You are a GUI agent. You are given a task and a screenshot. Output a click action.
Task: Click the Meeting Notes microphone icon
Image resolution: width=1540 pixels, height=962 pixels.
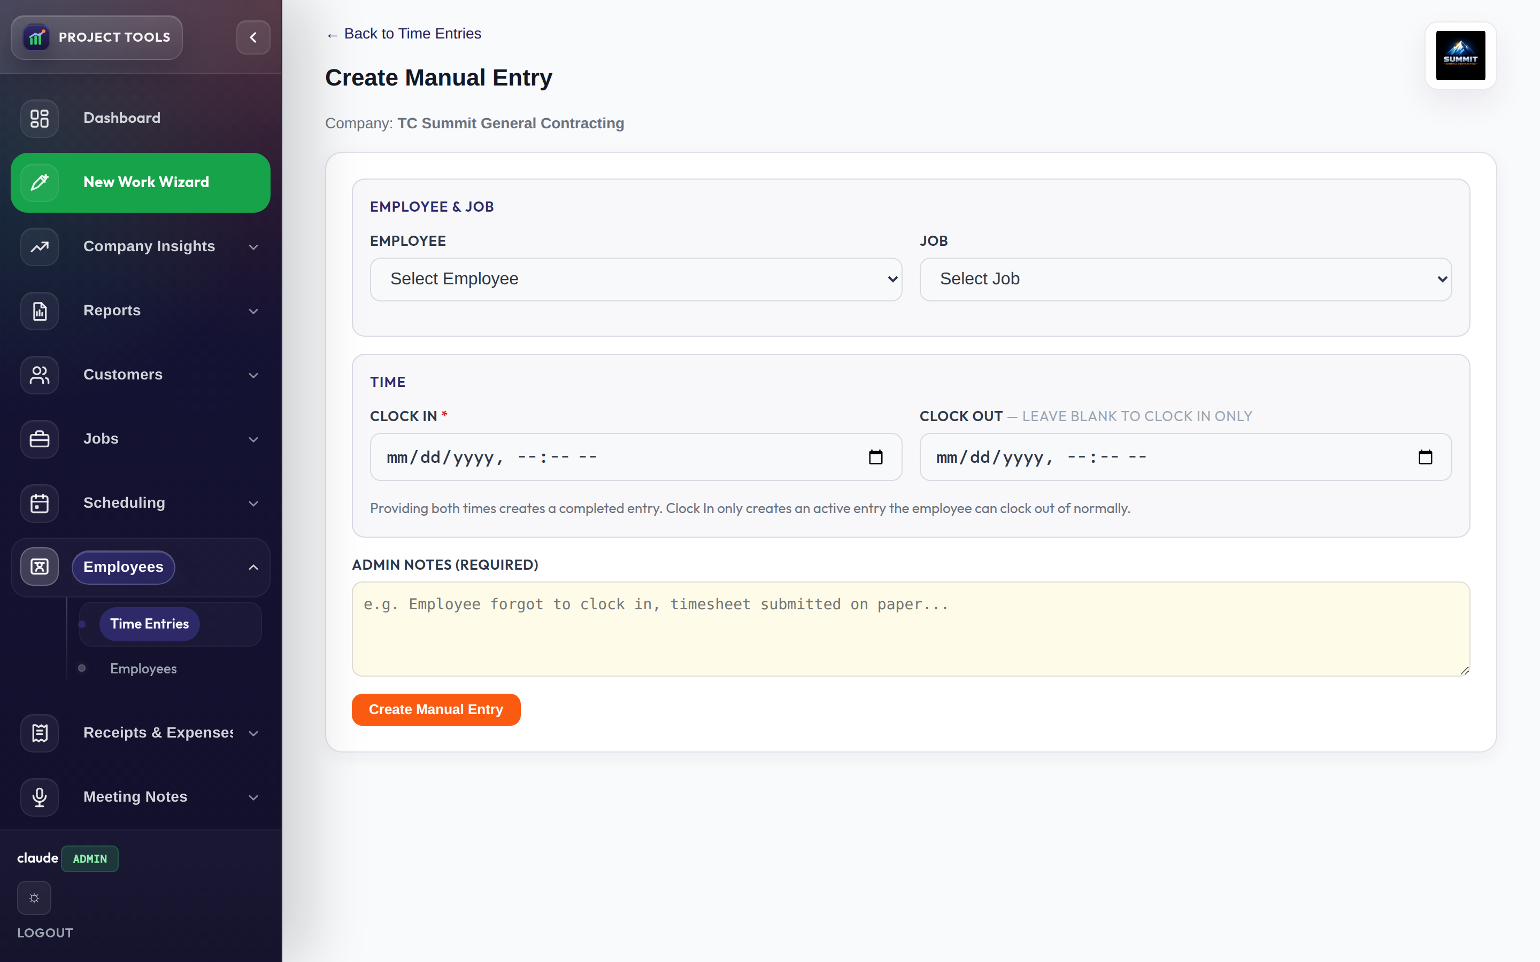pos(40,797)
